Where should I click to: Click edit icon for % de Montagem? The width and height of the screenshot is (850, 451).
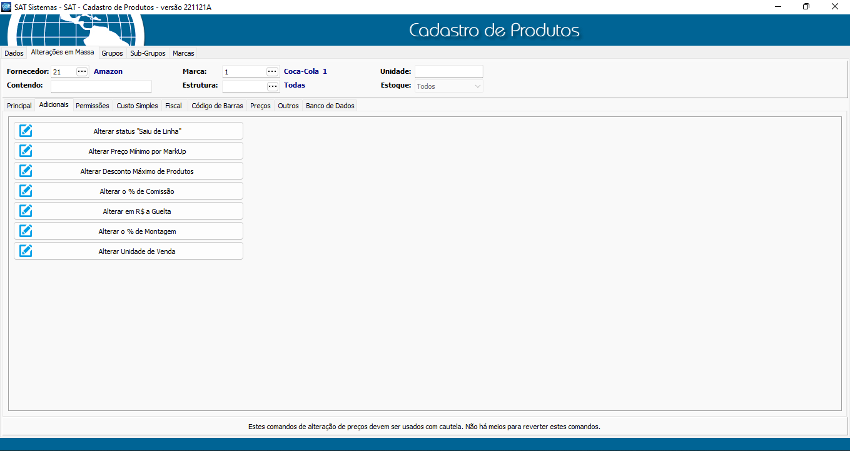[x=26, y=231]
